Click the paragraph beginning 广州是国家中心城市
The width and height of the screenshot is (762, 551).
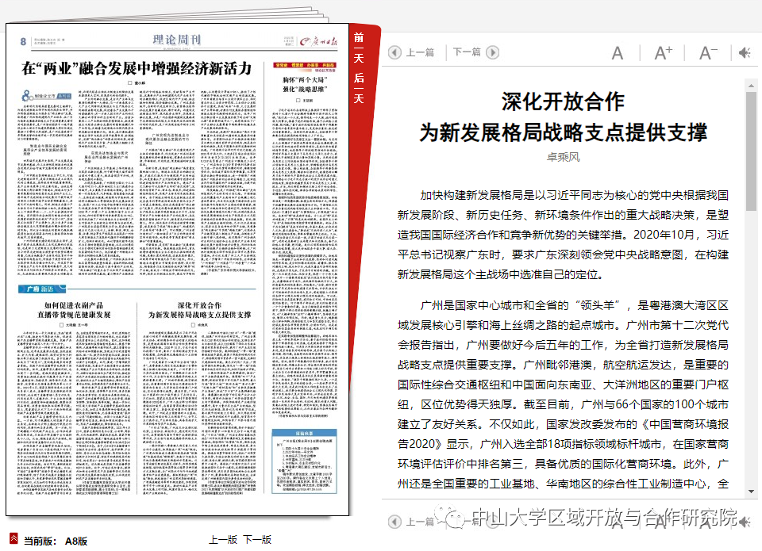[x=563, y=394]
